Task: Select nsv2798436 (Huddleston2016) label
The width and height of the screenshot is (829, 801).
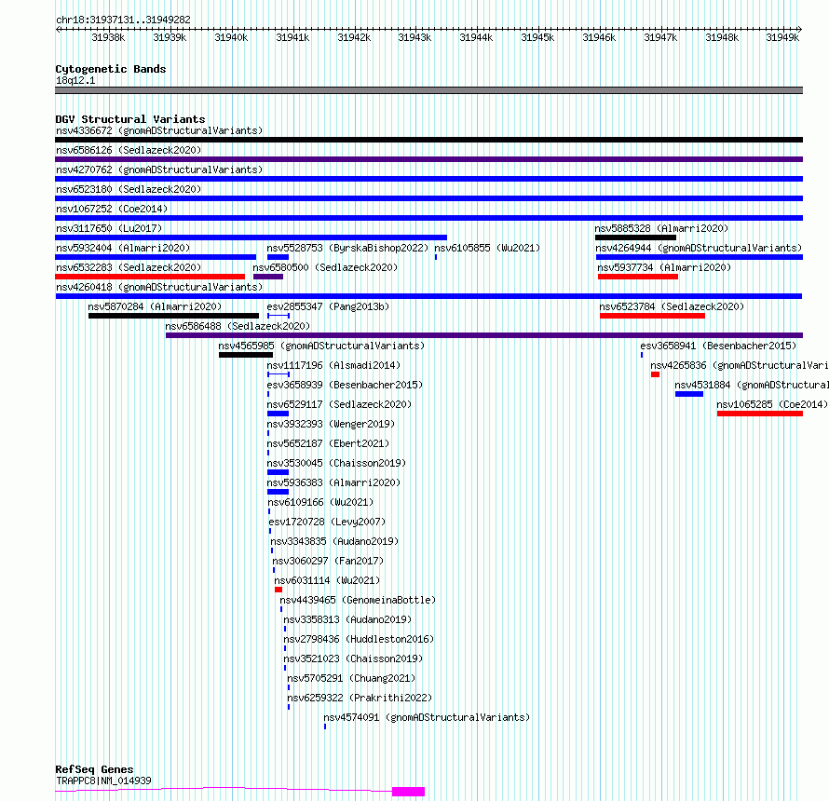Action: pos(359,639)
